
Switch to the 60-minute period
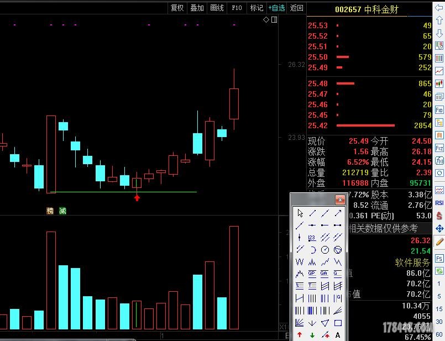439,334
